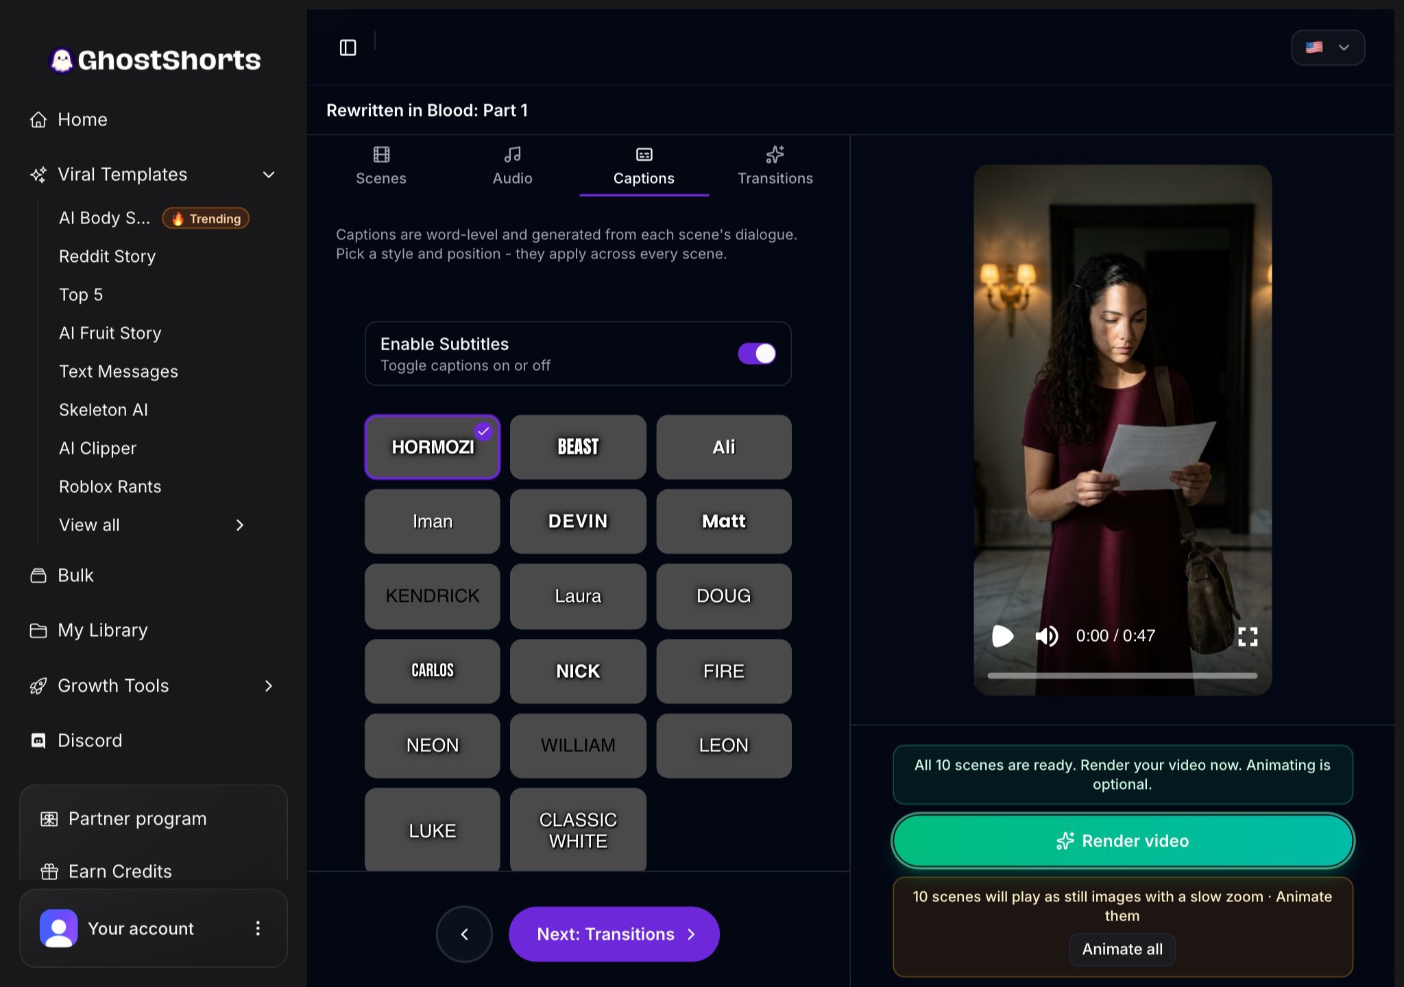Click the My Library folder icon
Image resolution: width=1404 pixels, height=987 pixels.
click(38, 630)
